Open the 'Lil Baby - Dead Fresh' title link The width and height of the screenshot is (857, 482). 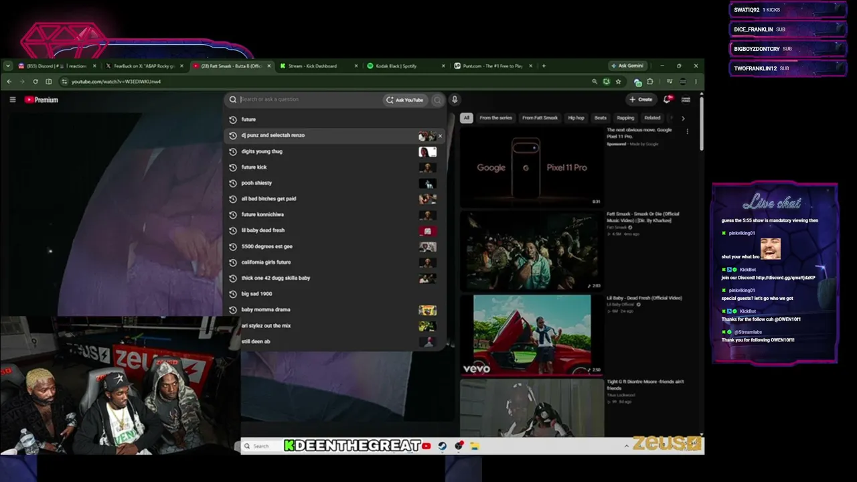pos(644,298)
